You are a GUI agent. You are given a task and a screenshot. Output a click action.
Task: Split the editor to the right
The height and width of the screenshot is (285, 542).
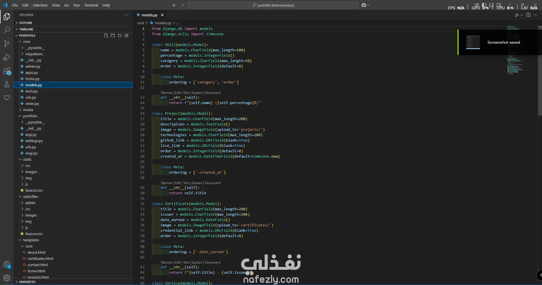point(528,15)
